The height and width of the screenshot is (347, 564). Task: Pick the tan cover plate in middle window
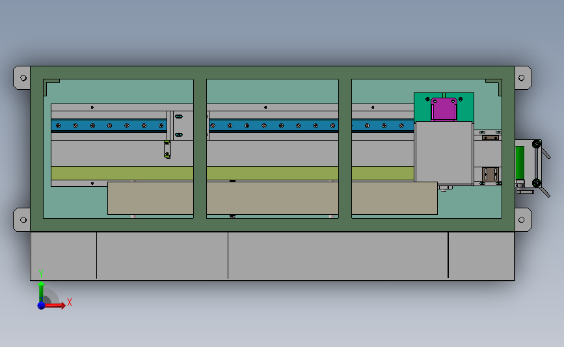point(273,198)
